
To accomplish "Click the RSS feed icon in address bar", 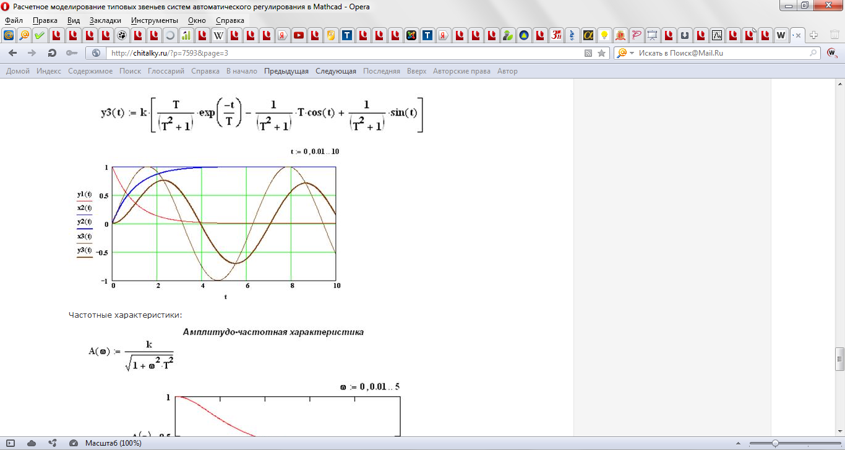I will [x=588, y=53].
